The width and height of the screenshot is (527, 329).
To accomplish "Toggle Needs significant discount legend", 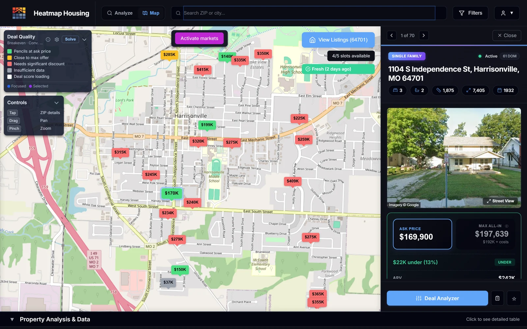I will click(36, 64).
